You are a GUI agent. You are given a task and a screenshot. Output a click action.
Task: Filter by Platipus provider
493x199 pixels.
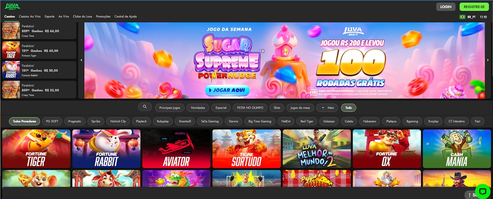pos(391,121)
